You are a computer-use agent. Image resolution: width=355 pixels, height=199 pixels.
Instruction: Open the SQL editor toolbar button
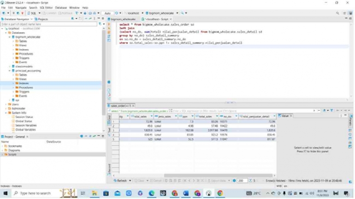click(32, 13)
